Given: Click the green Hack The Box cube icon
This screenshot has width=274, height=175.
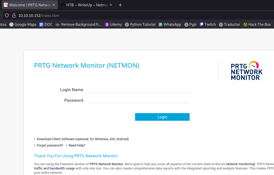Looking at the screenshot, I should click(245, 24).
